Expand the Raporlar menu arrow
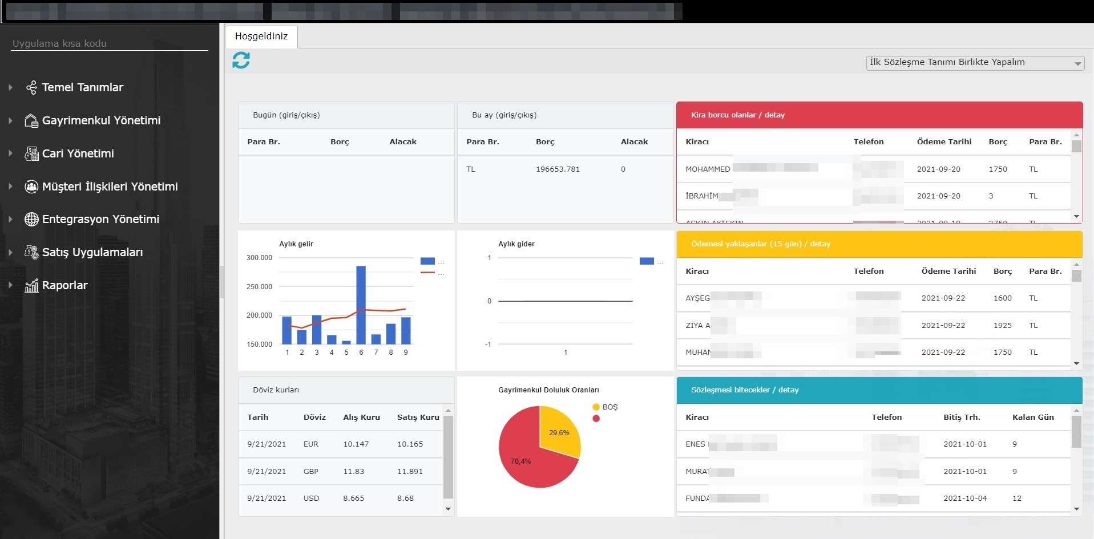 coord(10,285)
